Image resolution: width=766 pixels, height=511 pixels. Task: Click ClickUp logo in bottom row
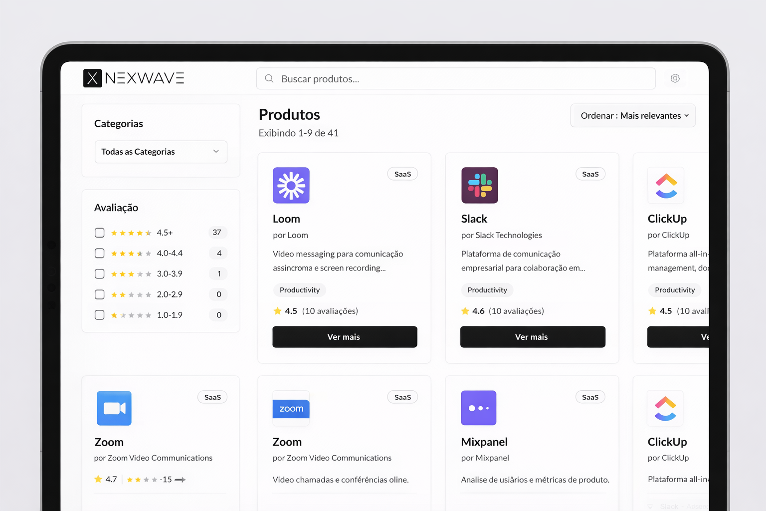(x=665, y=408)
